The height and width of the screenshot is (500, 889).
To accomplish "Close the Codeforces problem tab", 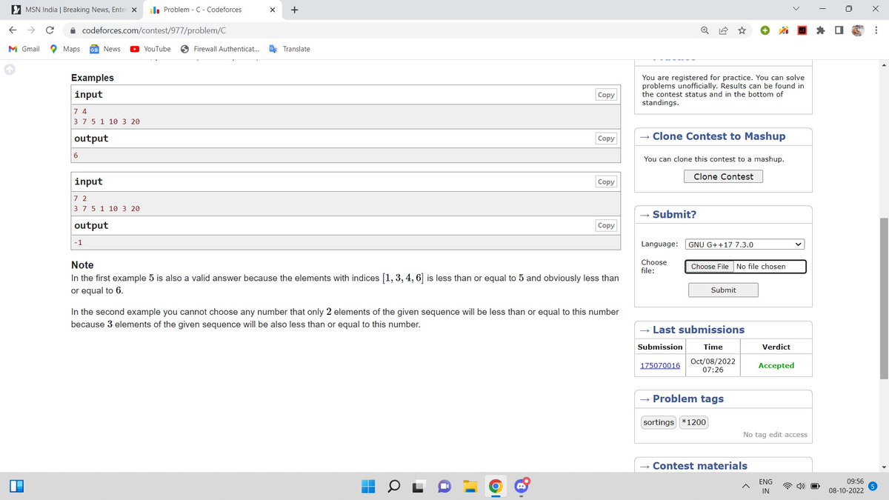I will (273, 10).
